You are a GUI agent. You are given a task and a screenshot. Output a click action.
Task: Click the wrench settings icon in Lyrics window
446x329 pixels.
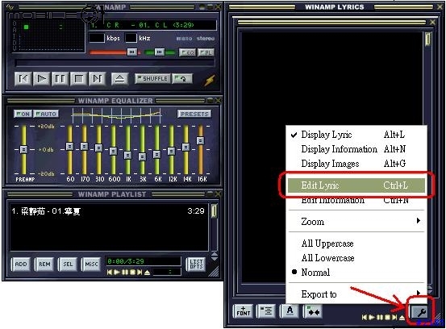[420, 312]
